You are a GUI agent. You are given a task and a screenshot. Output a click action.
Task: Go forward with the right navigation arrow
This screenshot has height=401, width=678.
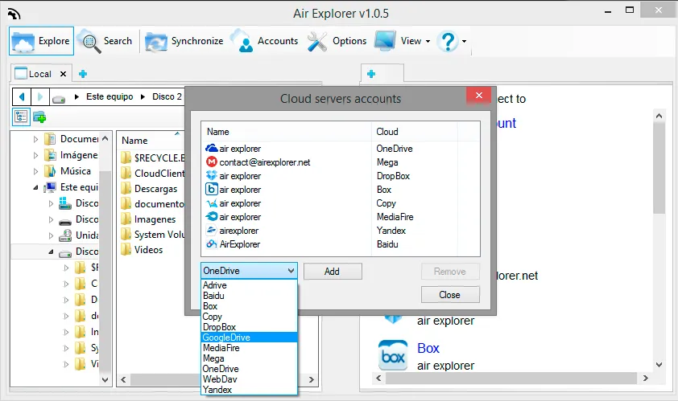(x=40, y=96)
